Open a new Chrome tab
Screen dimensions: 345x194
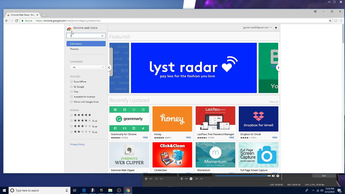click(x=44, y=15)
